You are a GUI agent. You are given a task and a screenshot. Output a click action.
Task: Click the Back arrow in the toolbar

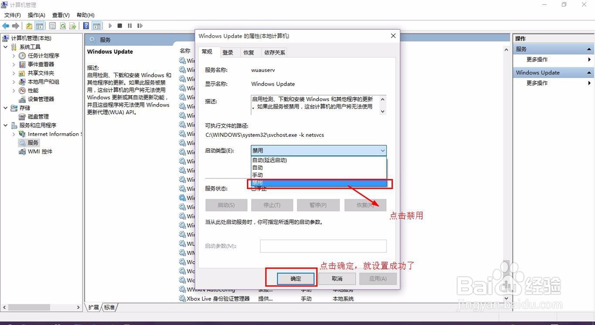6,26
